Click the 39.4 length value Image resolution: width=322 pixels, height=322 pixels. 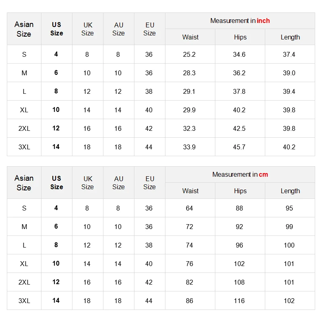(x=289, y=91)
